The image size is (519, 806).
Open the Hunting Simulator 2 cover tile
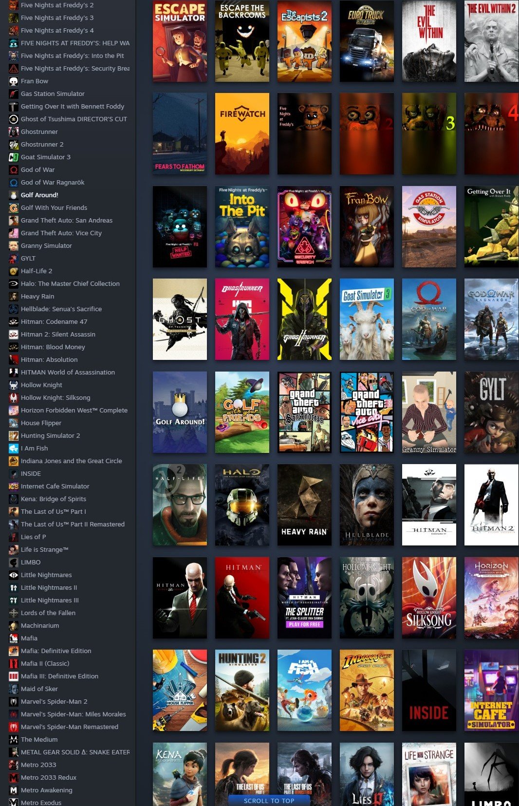point(242,690)
